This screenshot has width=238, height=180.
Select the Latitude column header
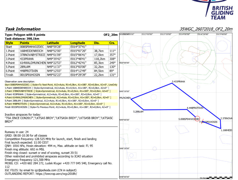[x=53, y=43]
